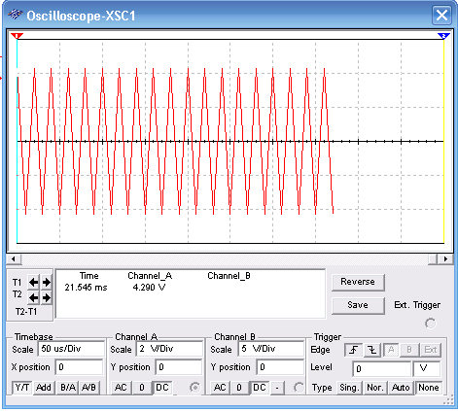Viewport: 458px width, 411px height.
Task: Move cursor T1 left with arrow
Action: point(33,283)
